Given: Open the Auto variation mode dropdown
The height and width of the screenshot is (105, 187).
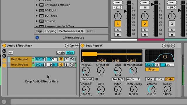Looking at the screenshot, I should click(133, 79).
